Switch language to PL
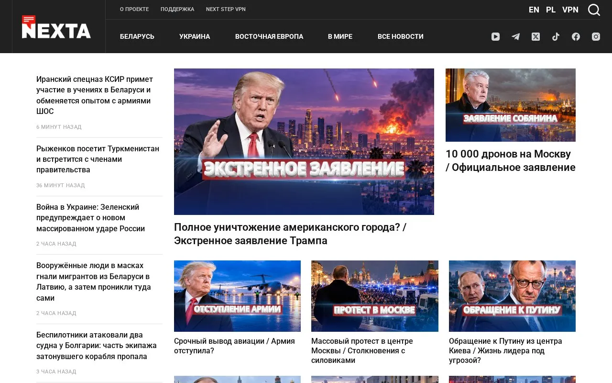The image size is (612, 383). (x=551, y=10)
